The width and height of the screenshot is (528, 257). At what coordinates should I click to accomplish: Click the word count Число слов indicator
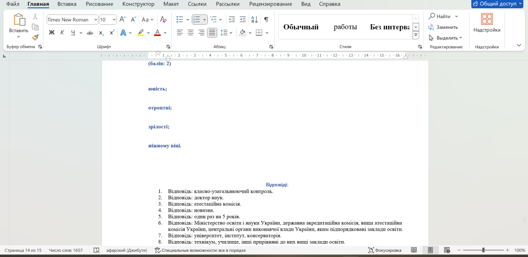65,250
